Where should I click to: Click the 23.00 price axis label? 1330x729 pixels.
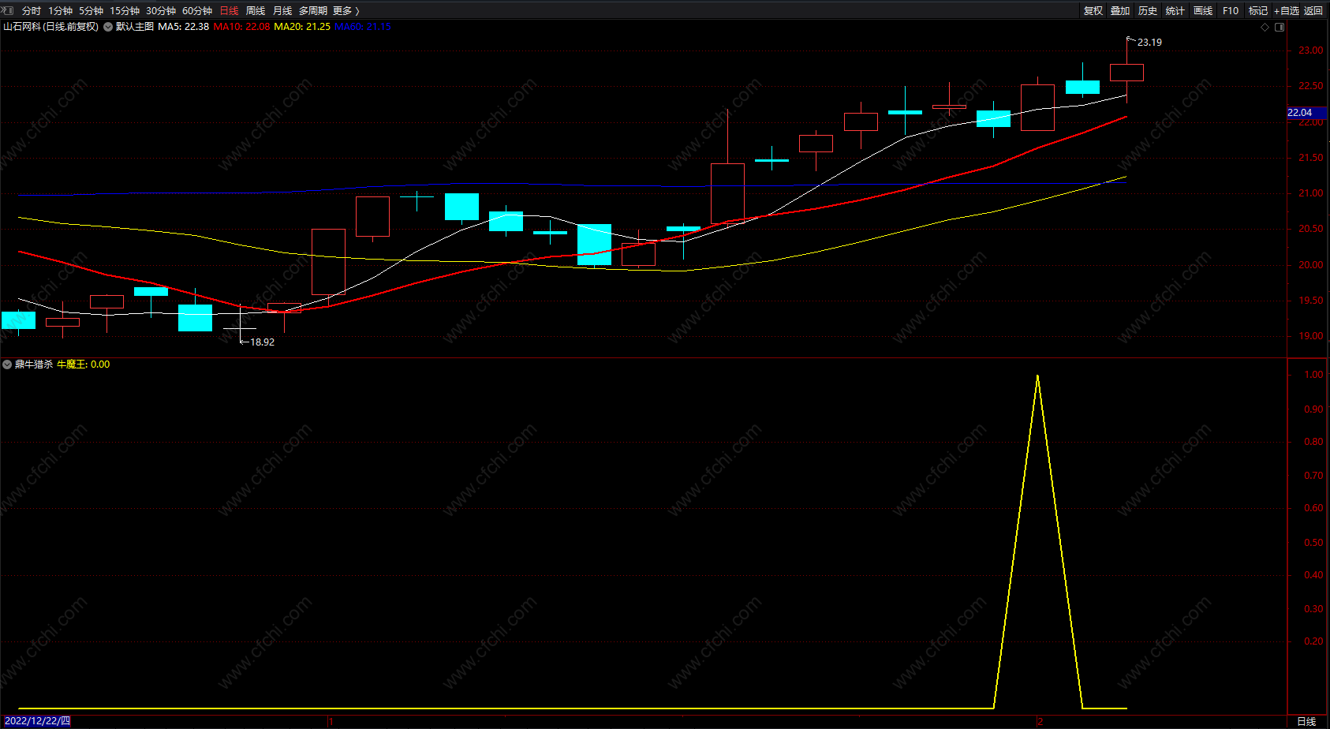(x=1311, y=50)
